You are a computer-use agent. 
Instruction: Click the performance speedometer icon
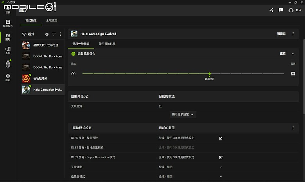click(74, 73)
